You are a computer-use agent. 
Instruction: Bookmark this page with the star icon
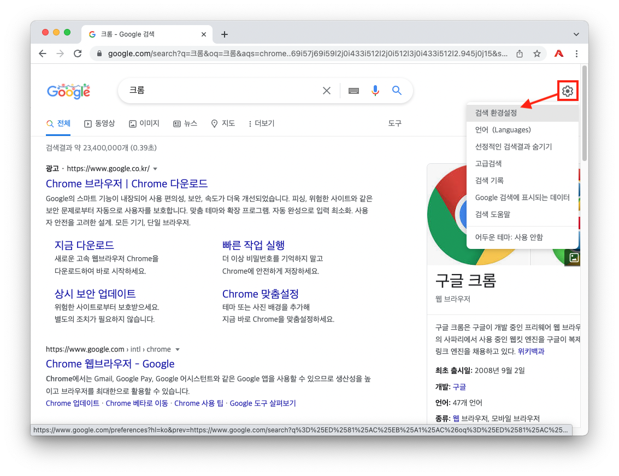[537, 53]
